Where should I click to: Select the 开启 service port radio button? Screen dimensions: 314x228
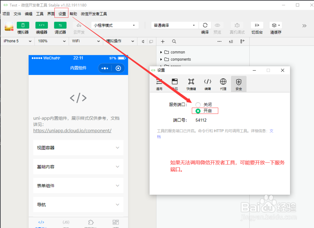tap(198, 111)
